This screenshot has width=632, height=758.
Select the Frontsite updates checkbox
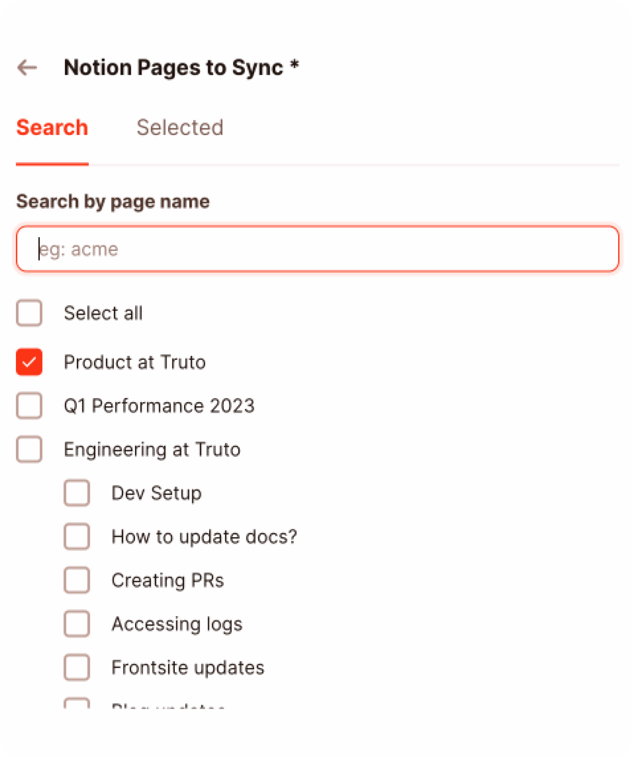coord(77,667)
